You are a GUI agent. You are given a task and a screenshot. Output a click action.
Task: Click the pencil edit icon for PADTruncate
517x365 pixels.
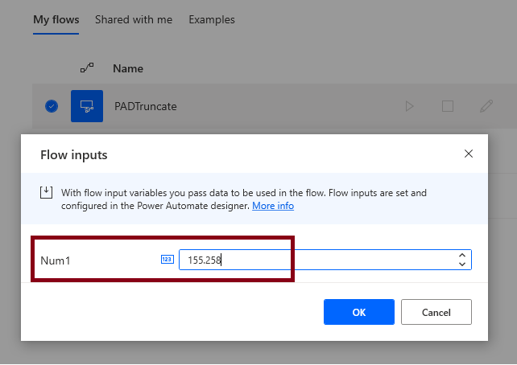486,106
